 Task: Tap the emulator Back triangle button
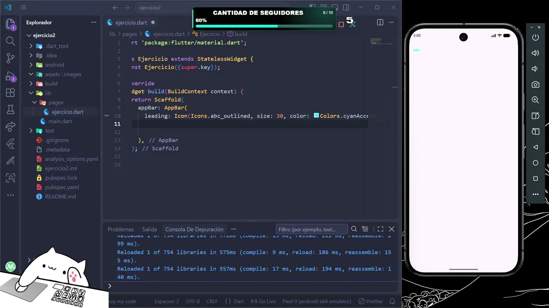point(535,147)
